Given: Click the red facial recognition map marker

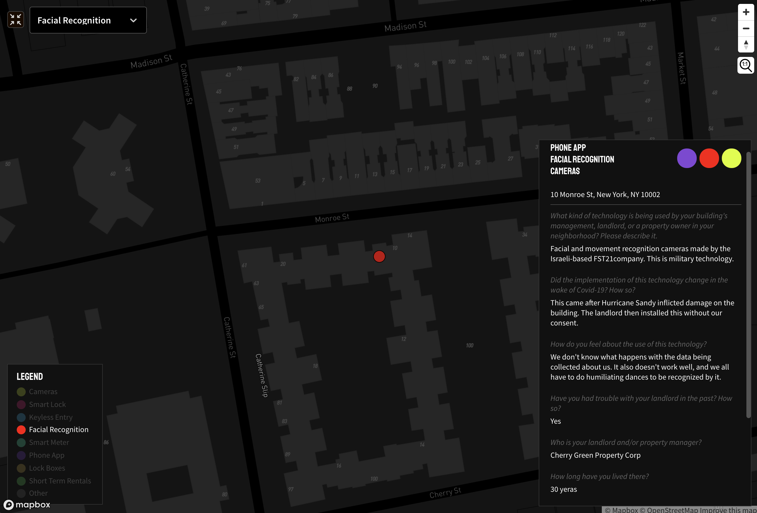Looking at the screenshot, I should (379, 257).
